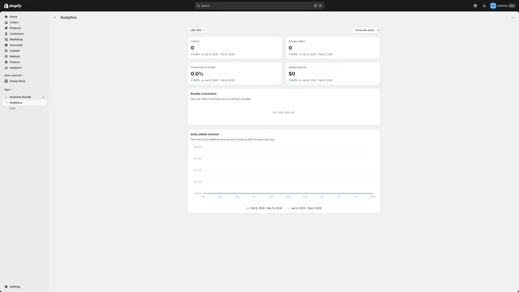Click the pin arrow next to Avalonae Bundle
The width and height of the screenshot is (519, 292).
tap(43, 97)
